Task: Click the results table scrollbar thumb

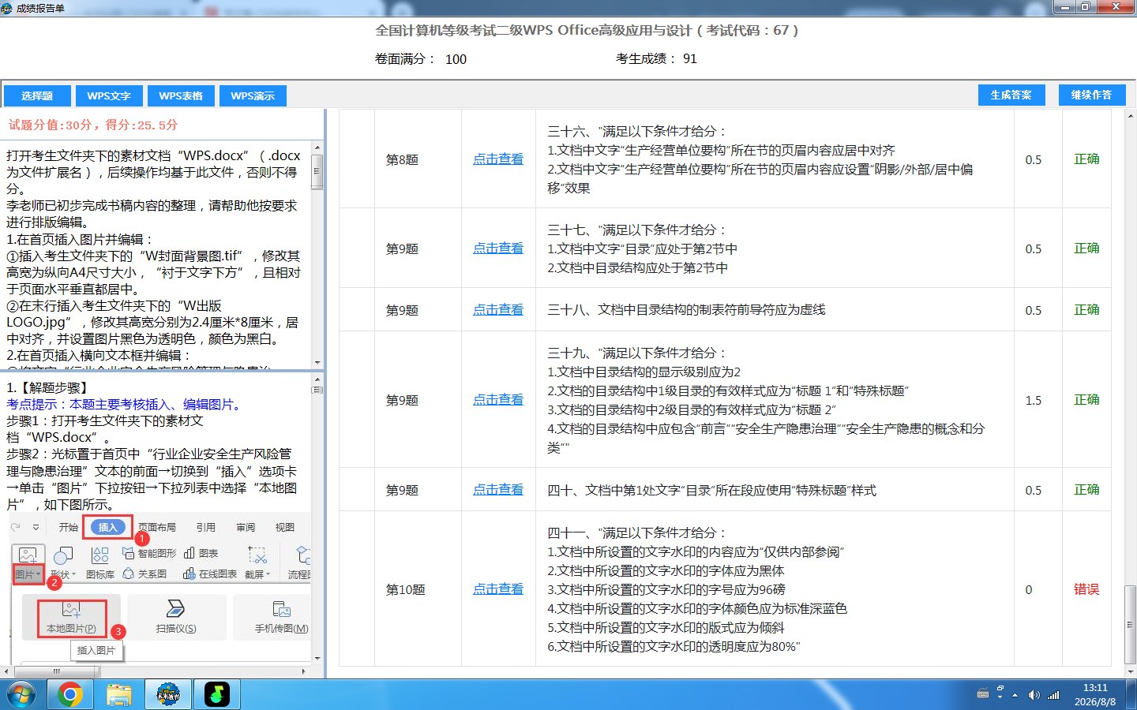Action: (1131, 624)
